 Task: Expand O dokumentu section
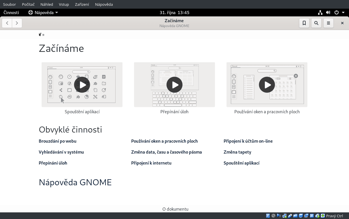[x=175, y=209]
